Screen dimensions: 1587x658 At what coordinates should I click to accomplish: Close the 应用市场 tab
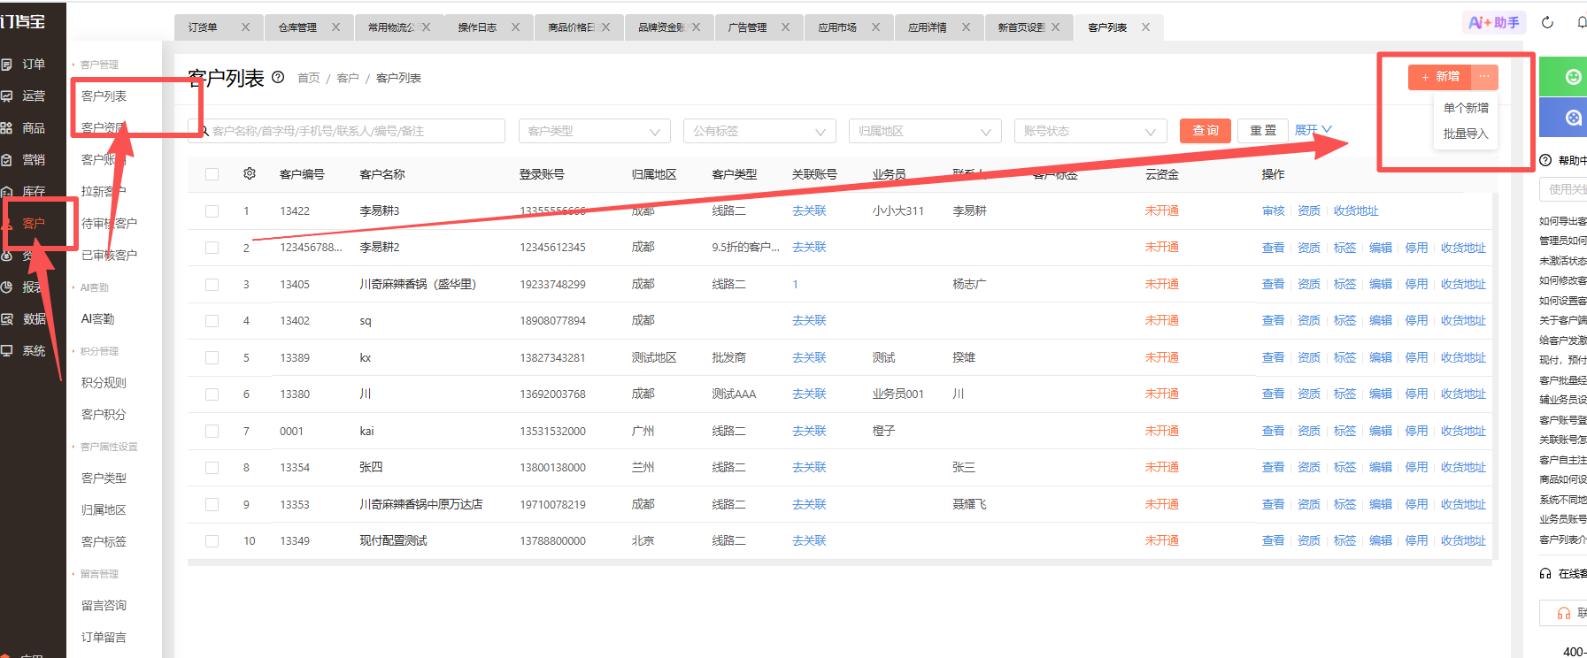(x=875, y=27)
